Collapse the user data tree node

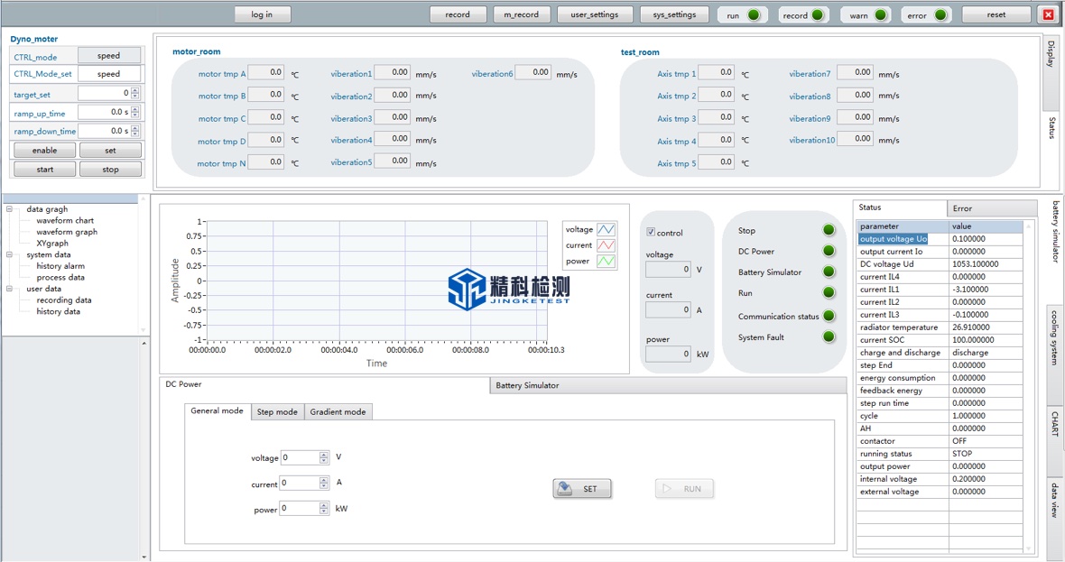(x=10, y=290)
